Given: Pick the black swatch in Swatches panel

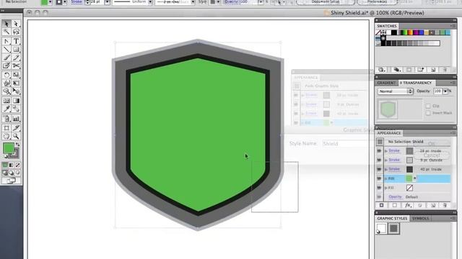Looking at the screenshot, I should pyautogui.click(x=394, y=32).
